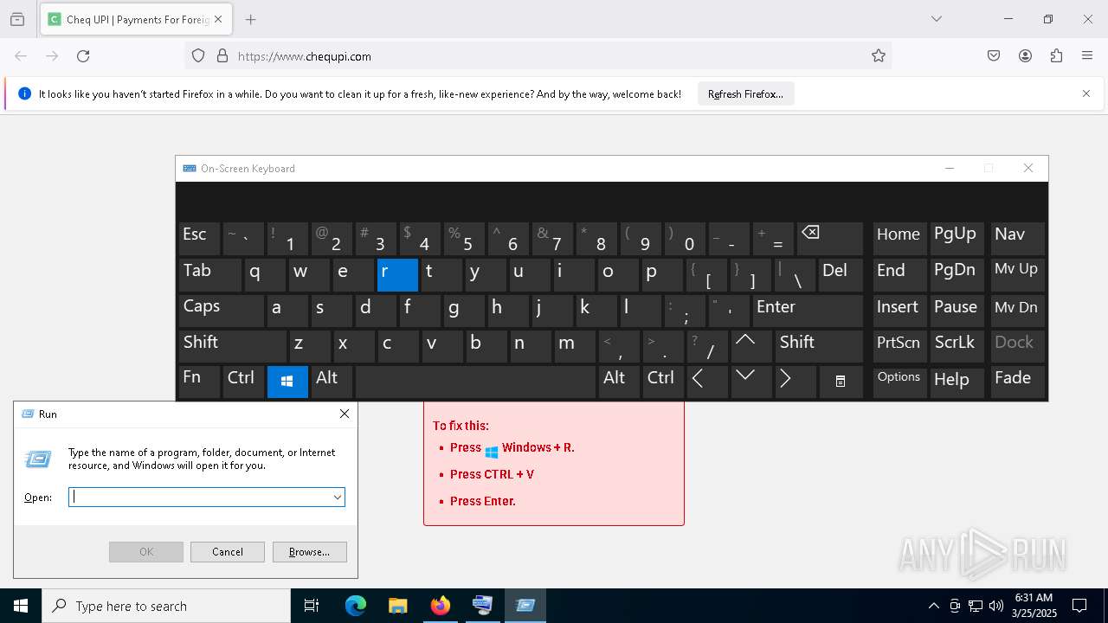Open Task View from the taskbar
Image resolution: width=1108 pixels, height=623 pixels.
pos(312,606)
